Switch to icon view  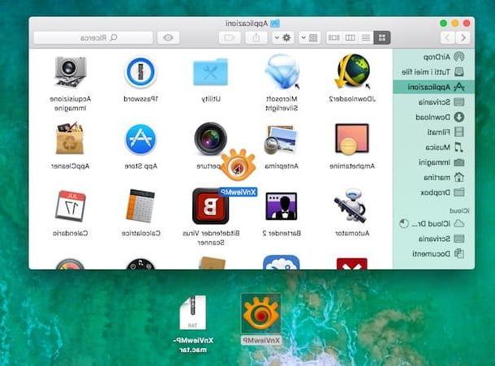coord(382,38)
